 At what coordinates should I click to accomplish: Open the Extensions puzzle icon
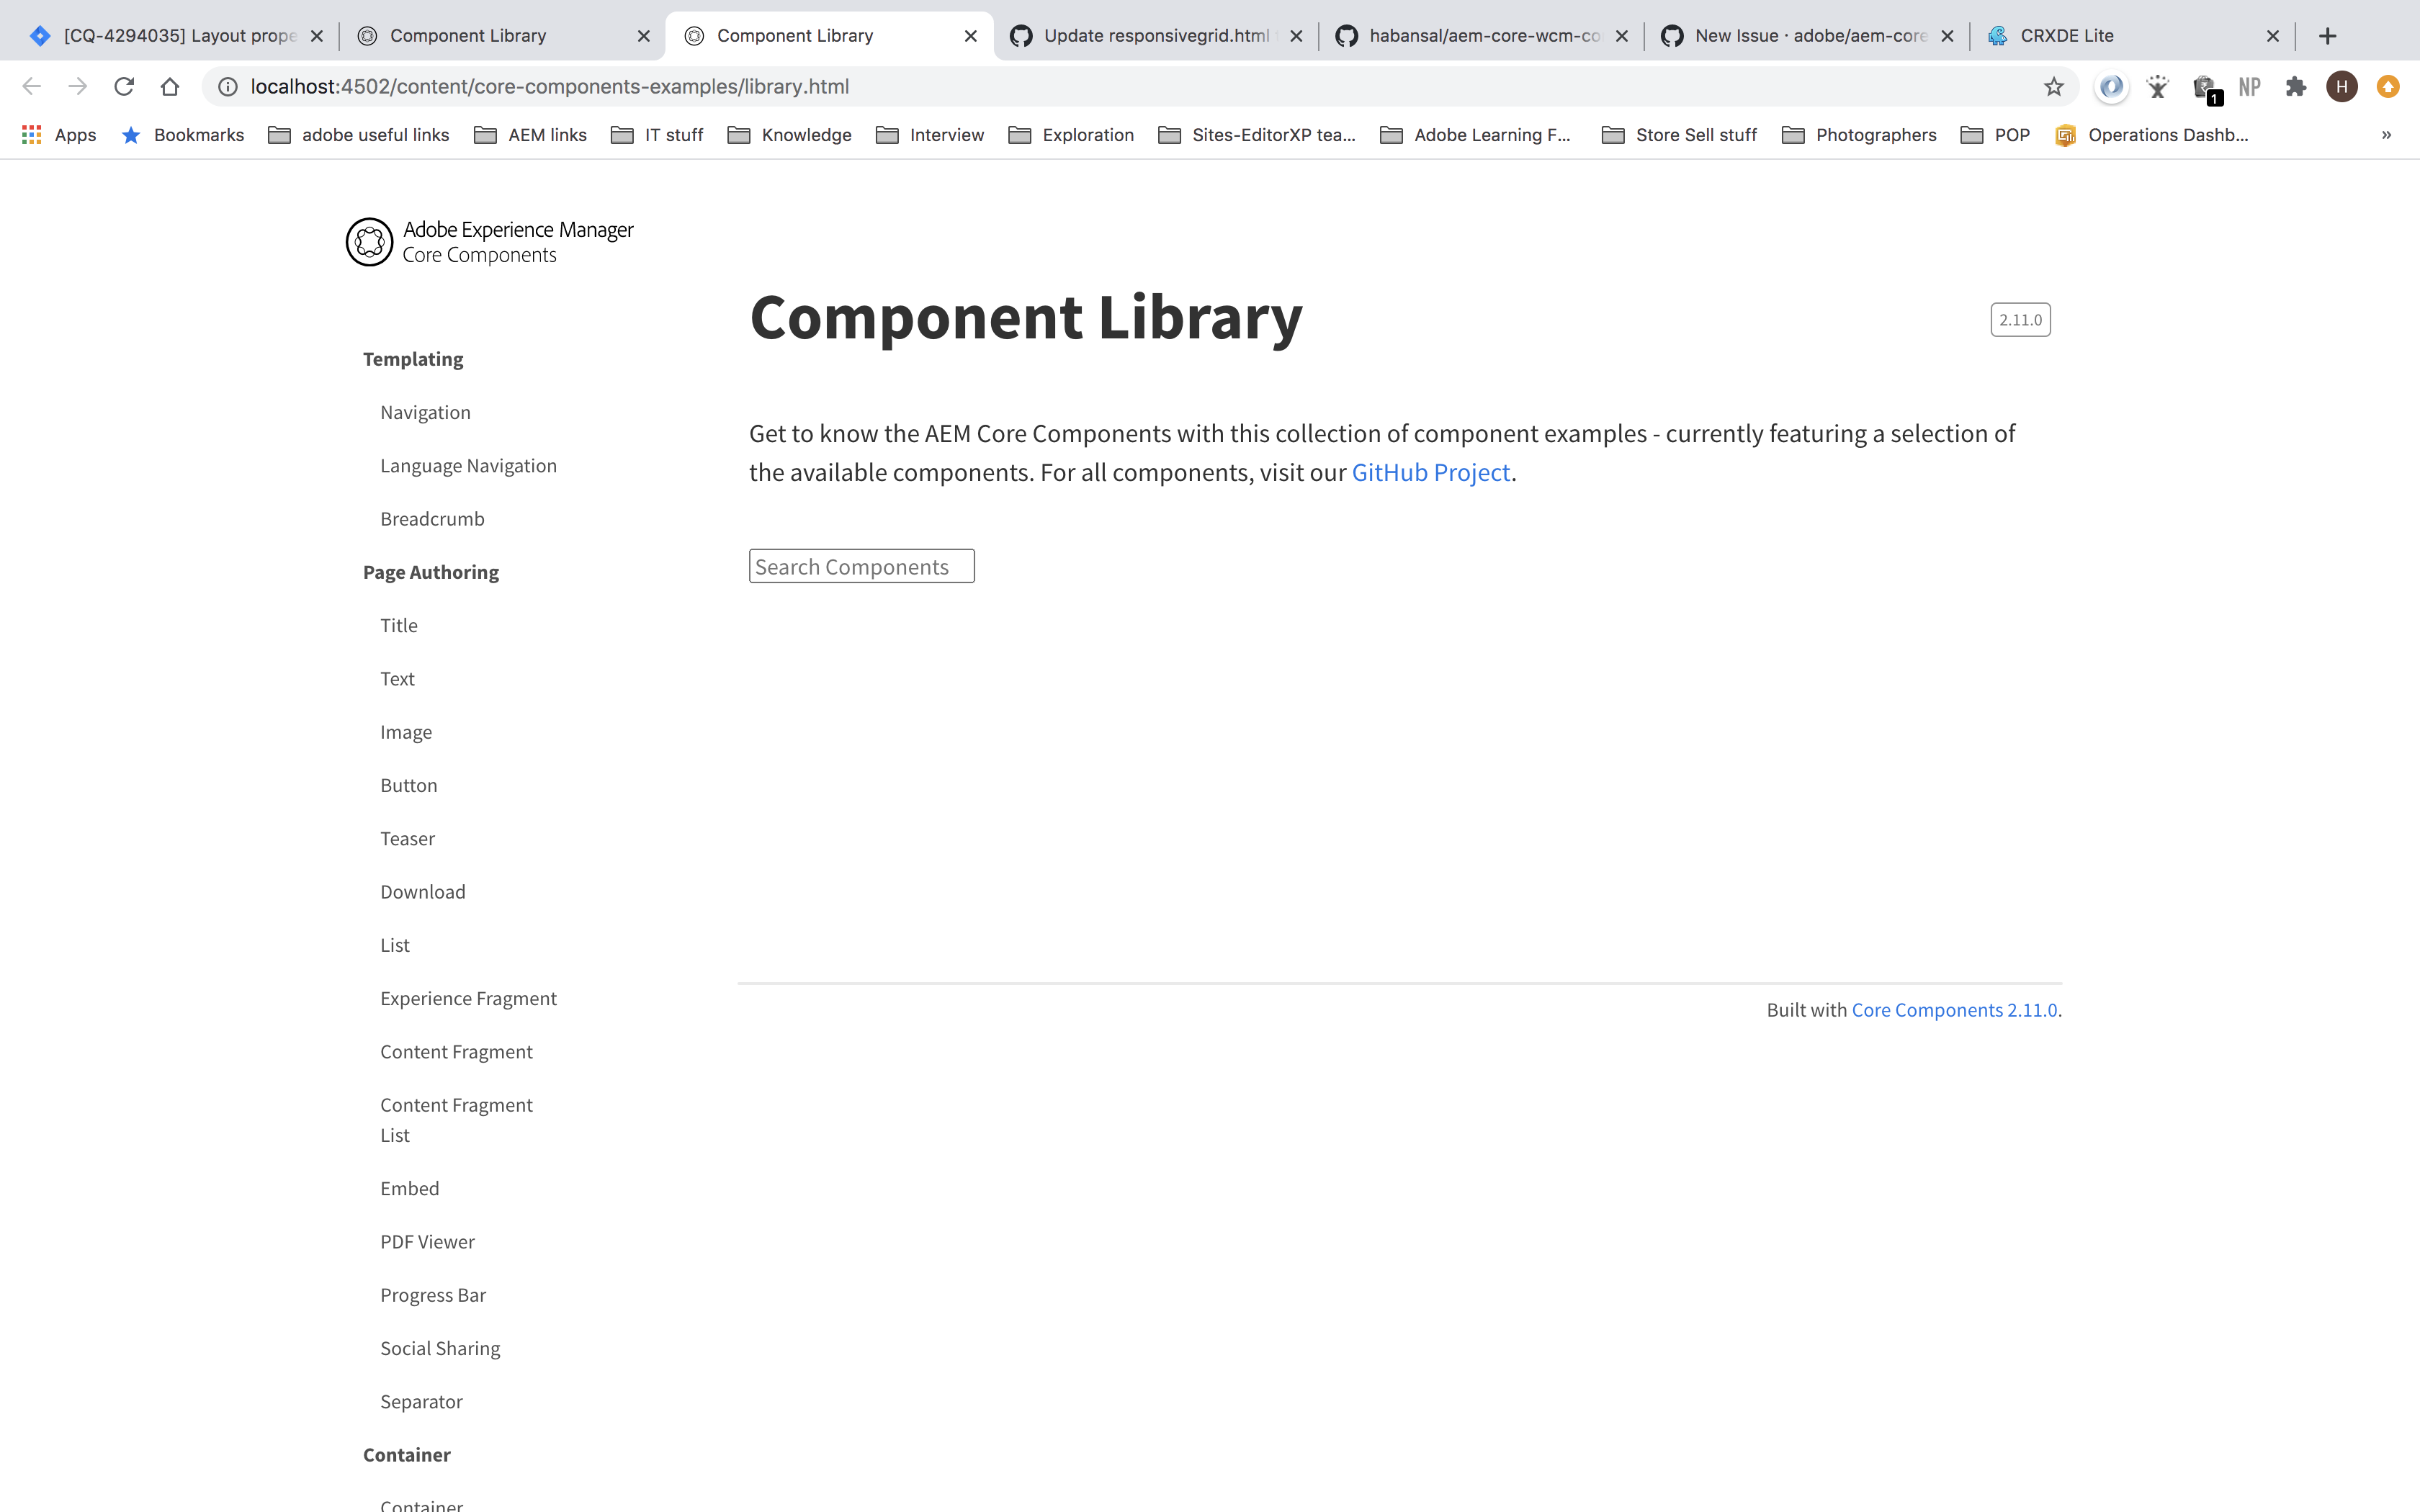tap(2296, 87)
